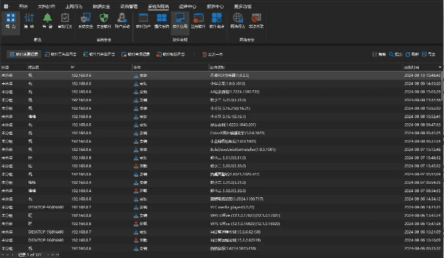Open the application menu icon at top-left

[5, 5]
